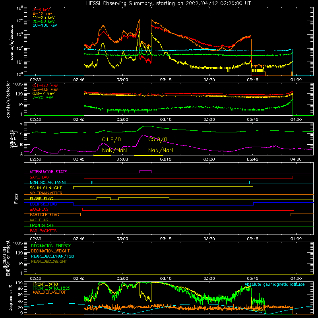Click the C5.0/0 flare class annotation
Viewport: 318px width, 318px height.
(x=158, y=140)
